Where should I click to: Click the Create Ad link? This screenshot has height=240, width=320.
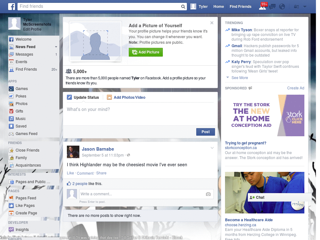tap(296, 88)
